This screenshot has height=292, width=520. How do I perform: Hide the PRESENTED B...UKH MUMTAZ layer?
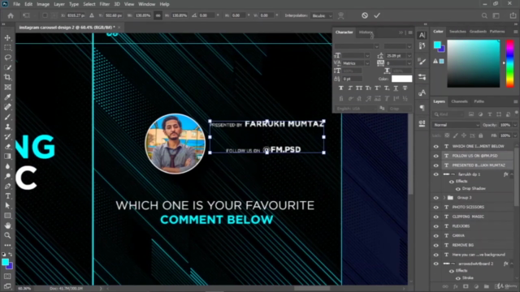pos(436,165)
